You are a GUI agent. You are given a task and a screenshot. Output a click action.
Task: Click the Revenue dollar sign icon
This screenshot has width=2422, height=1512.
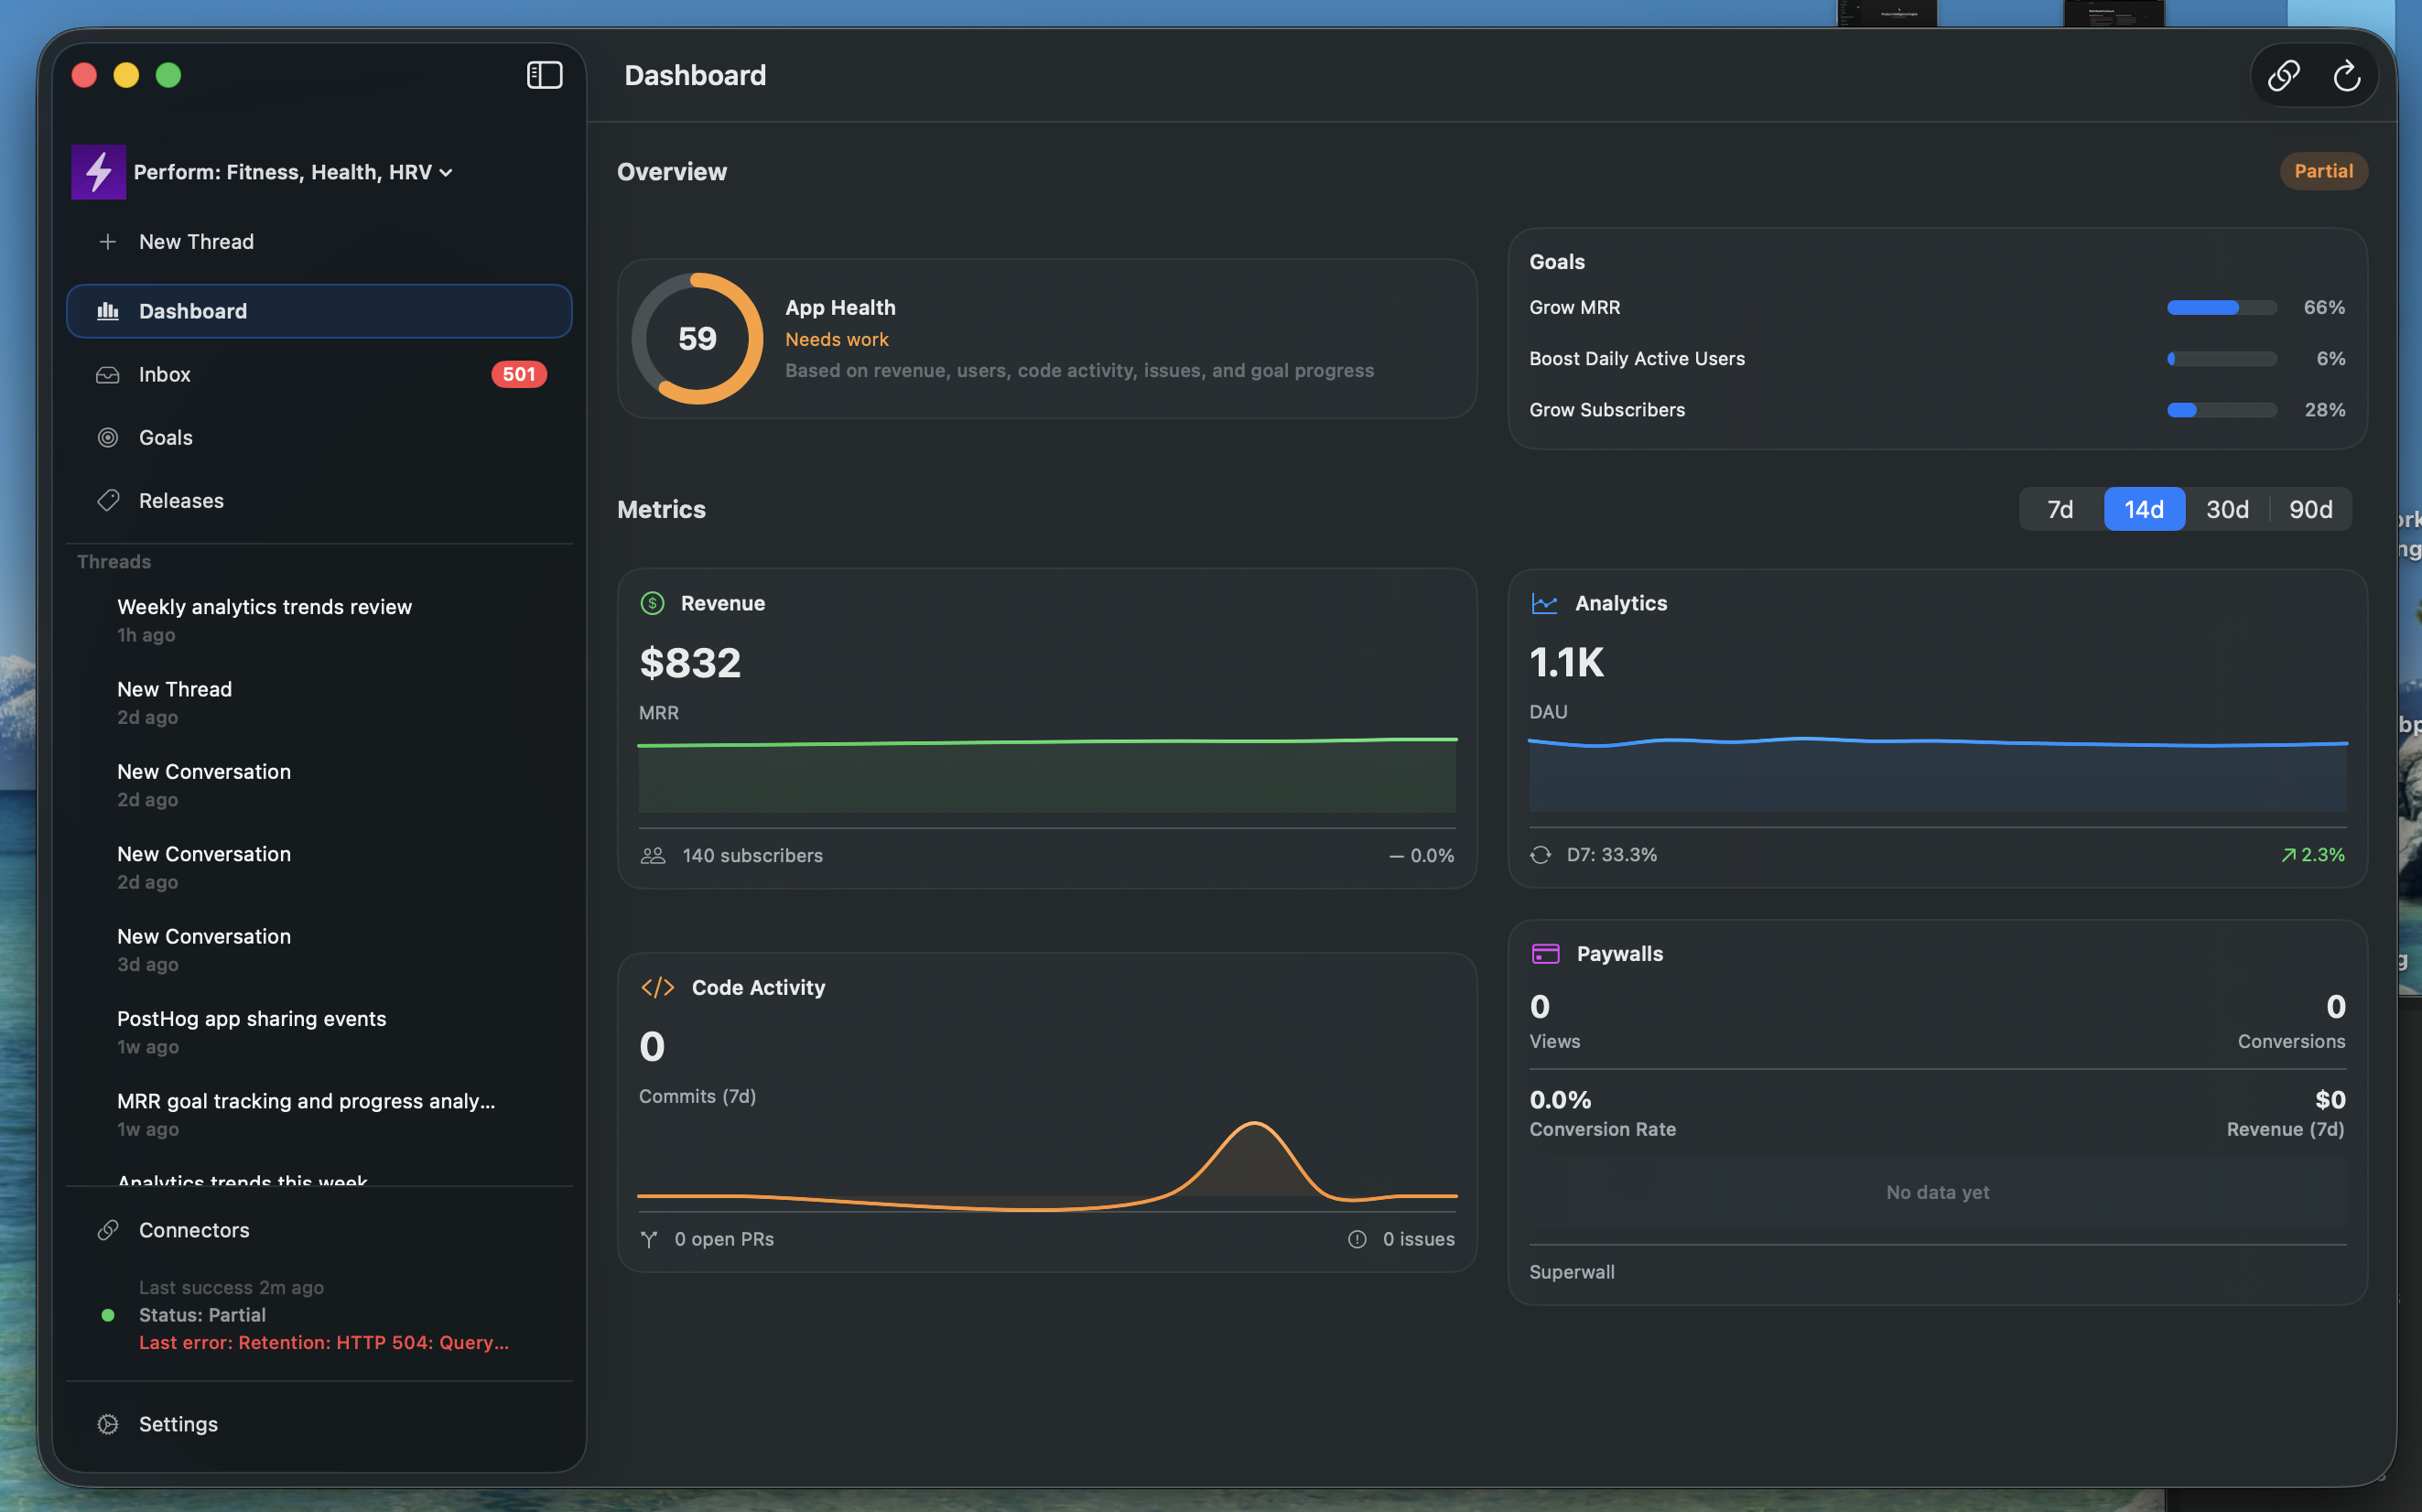tap(652, 603)
